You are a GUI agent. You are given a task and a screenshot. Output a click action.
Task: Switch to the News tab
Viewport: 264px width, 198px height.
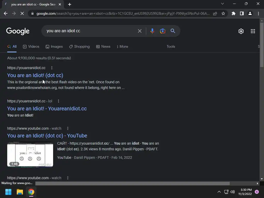click(x=103, y=47)
